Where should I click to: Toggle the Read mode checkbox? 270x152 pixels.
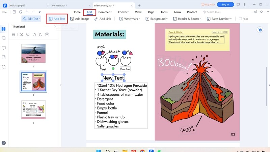(x=240, y=19)
